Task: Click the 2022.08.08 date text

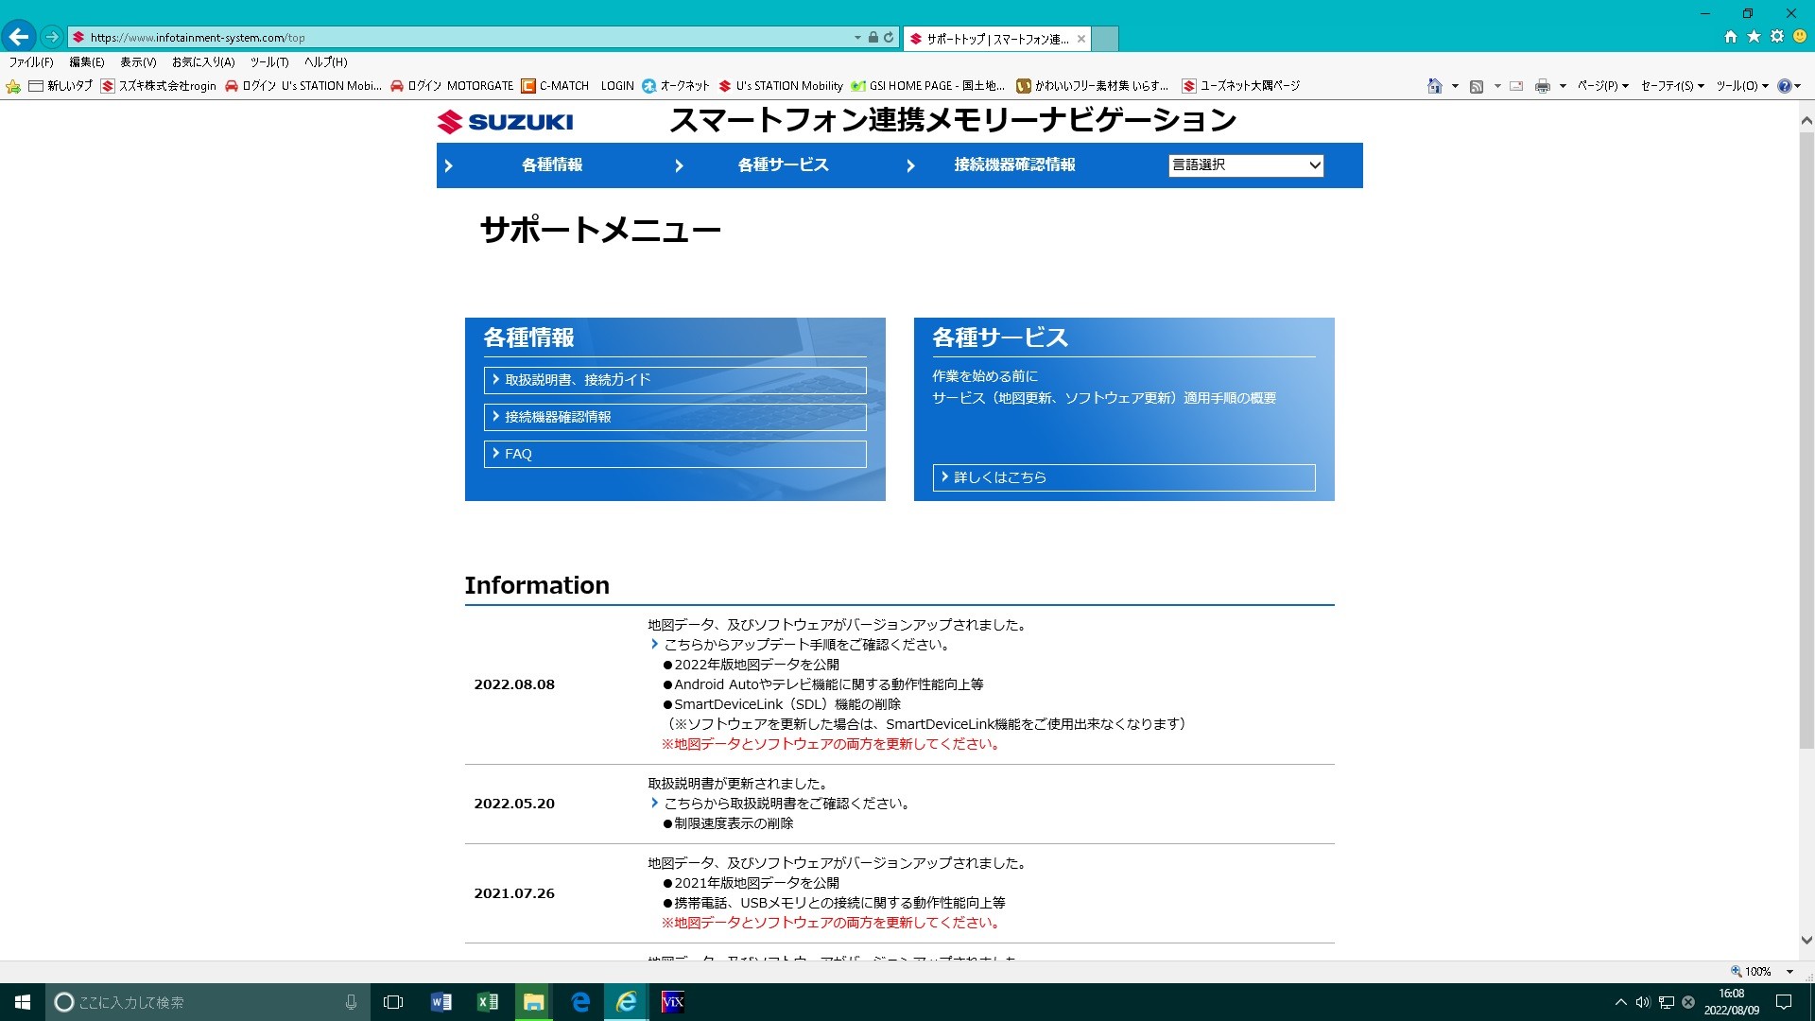Action: (x=514, y=684)
